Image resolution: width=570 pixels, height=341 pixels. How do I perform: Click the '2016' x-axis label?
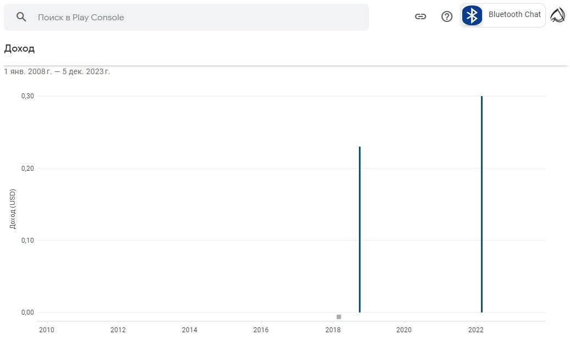coord(261,329)
